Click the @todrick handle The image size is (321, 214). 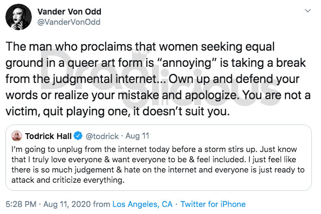pyautogui.click(x=102, y=136)
